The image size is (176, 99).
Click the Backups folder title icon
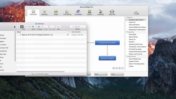point(36,24)
